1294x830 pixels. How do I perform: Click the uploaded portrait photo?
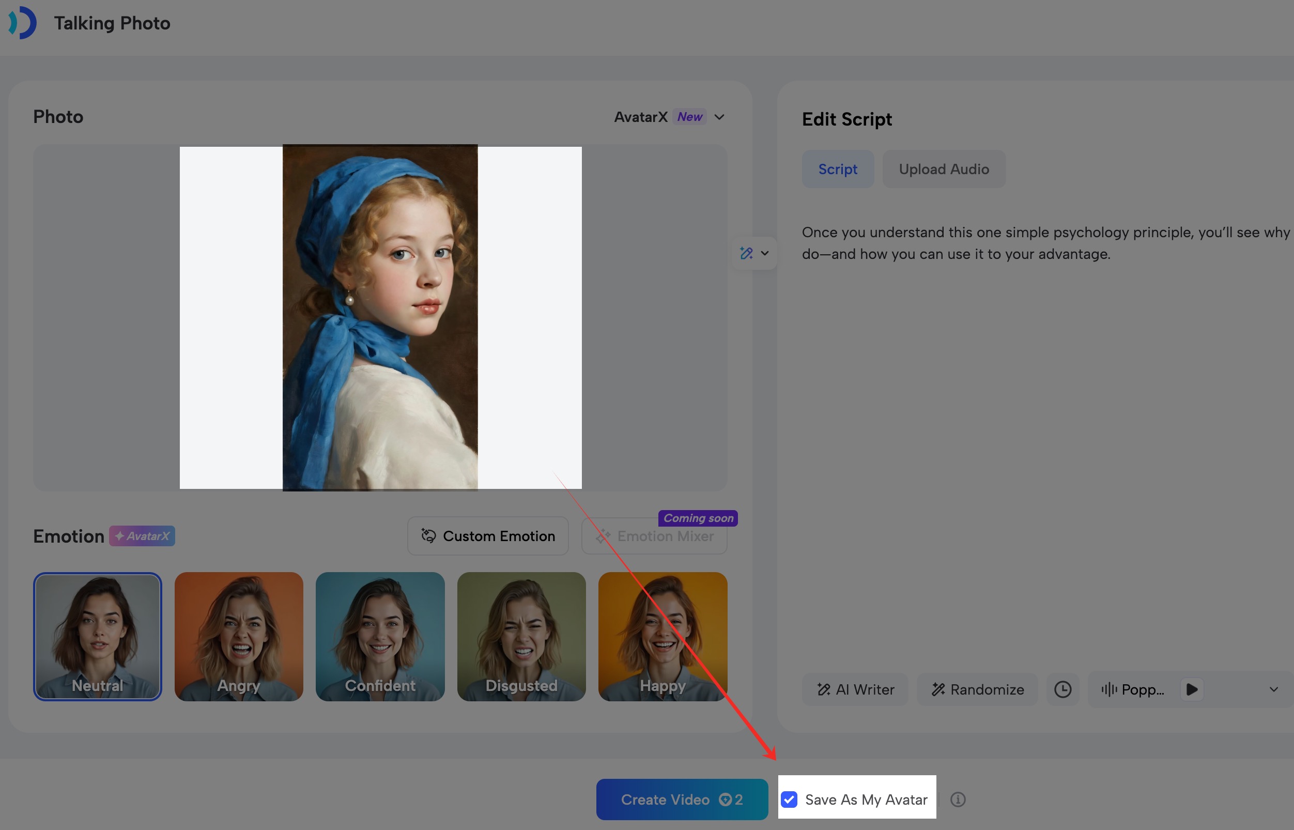pos(380,317)
